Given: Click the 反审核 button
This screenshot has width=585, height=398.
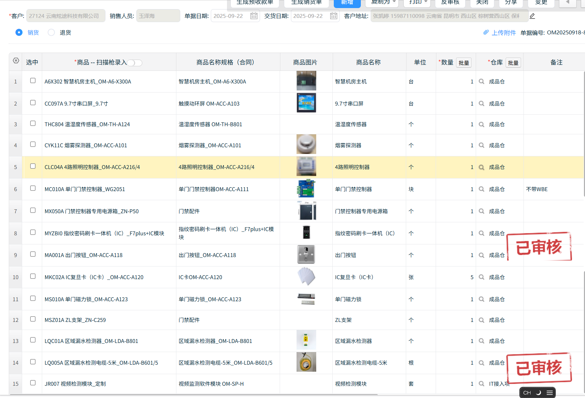Looking at the screenshot, I should point(450,2).
